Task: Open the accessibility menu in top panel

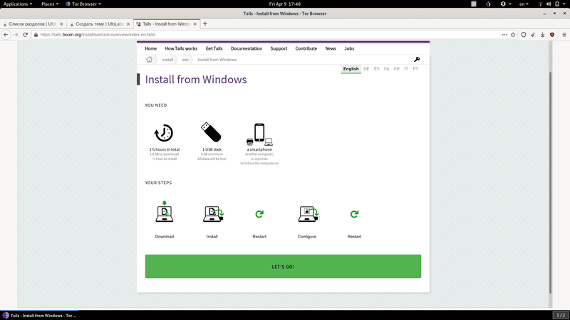Action: pos(505,4)
